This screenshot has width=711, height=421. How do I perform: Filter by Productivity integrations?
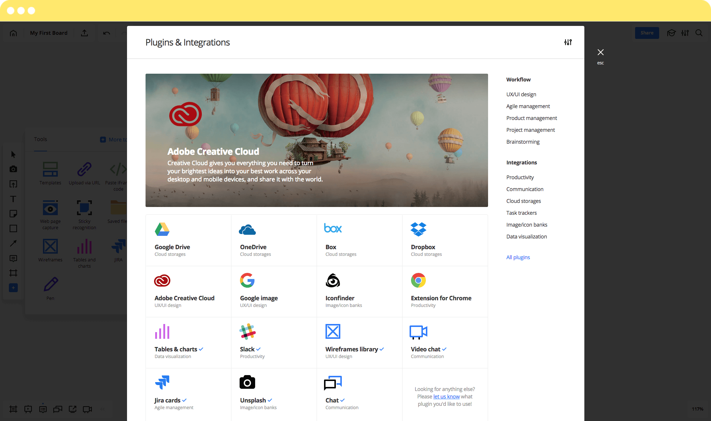point(520,177)
